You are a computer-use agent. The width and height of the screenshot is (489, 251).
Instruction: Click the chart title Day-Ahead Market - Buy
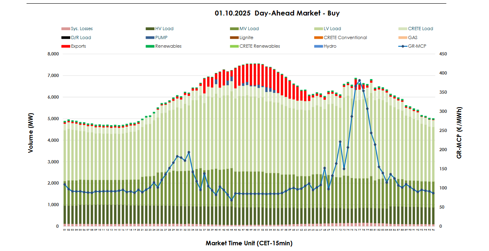coord(277,13)
